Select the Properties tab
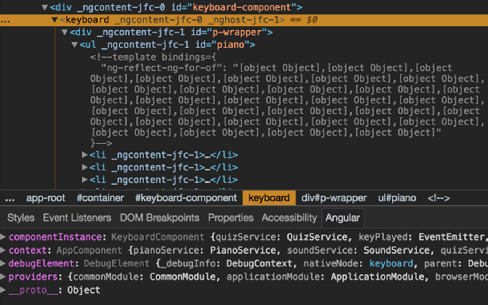 (x=231, y=218)
